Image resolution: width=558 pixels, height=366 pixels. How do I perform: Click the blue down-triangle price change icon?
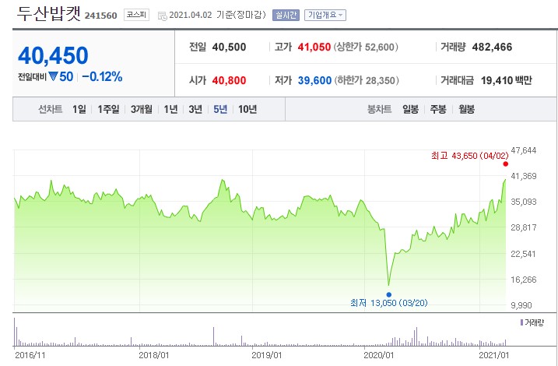[x=53, y=76]
